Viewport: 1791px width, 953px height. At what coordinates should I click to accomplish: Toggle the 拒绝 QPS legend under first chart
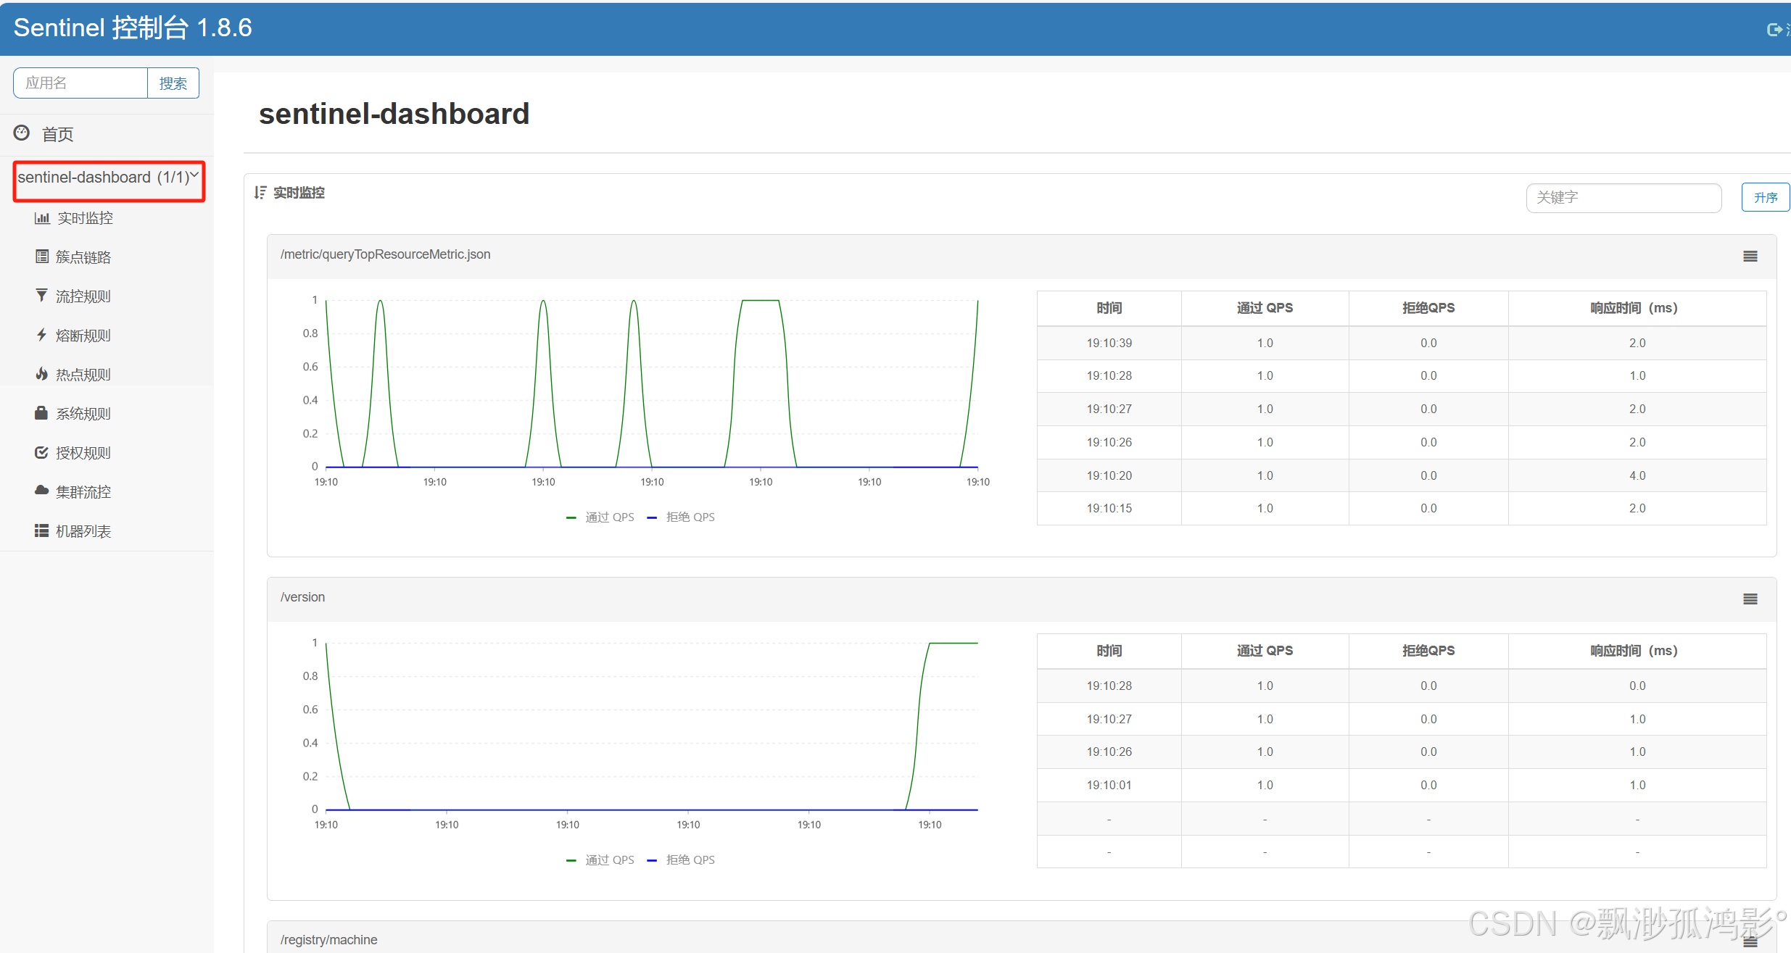point(680,517)
